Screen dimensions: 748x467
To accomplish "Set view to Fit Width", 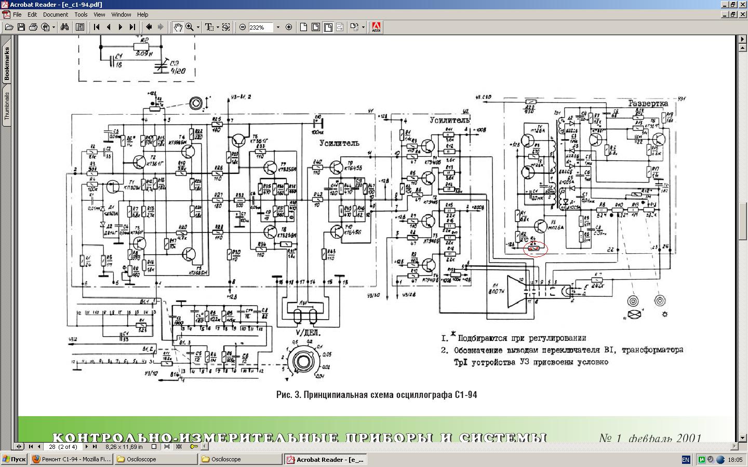I will click(x=328, y=27).
